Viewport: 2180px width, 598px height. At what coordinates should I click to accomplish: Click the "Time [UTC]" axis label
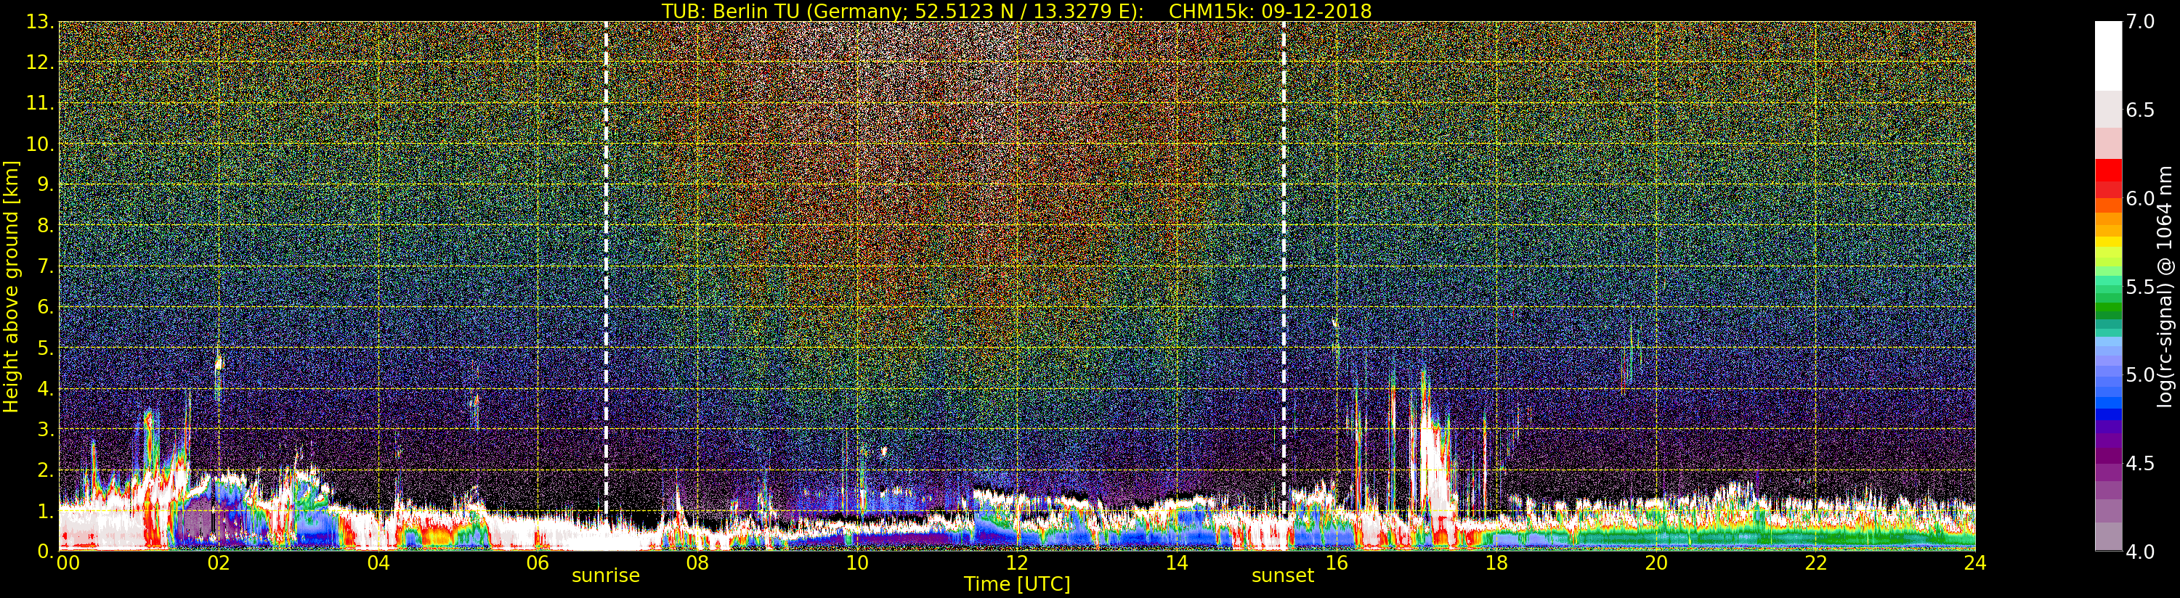click(x=1016, y=584)
